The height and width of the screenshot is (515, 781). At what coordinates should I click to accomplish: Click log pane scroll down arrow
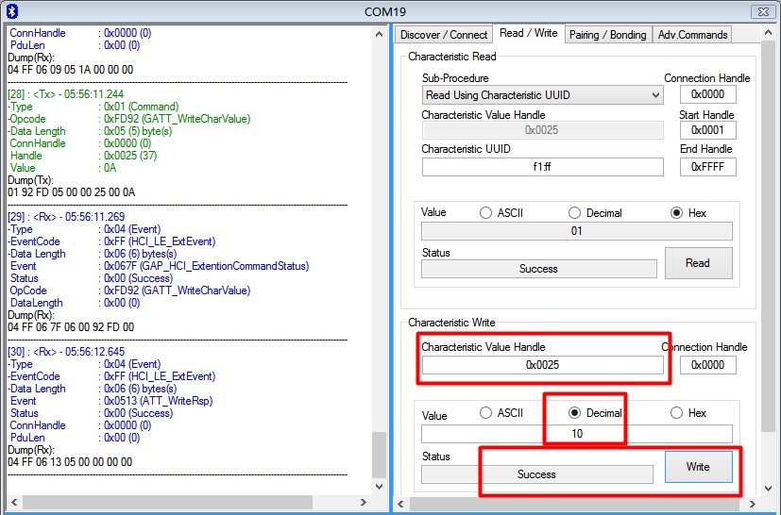click(x=379, y=486)
